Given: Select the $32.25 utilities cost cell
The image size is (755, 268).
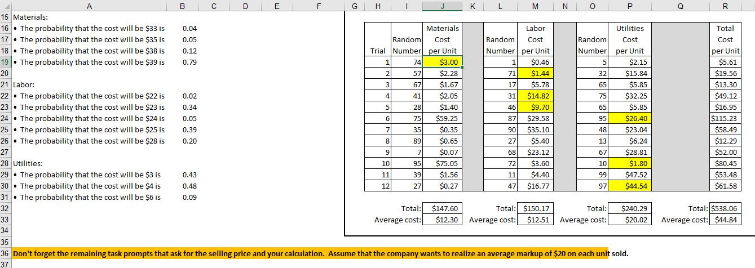Looking at the screenshot, I should point(630,96).
